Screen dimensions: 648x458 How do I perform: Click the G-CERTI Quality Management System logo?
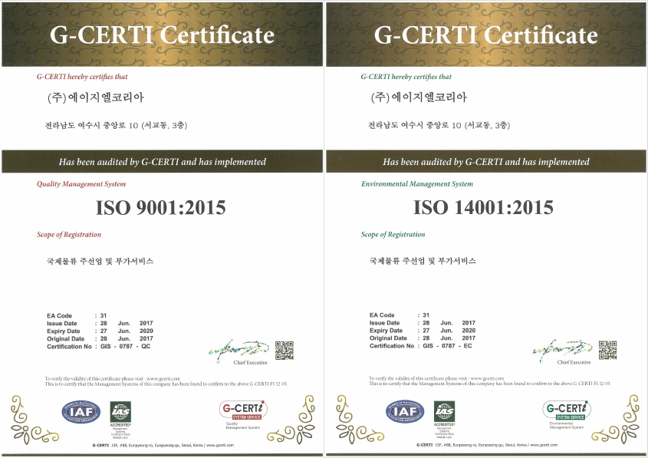[242, 410]
